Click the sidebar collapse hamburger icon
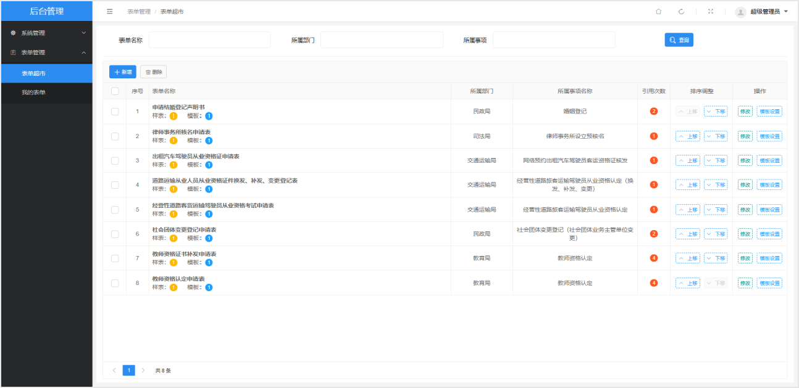This screenshot has height=388, width=799. (110, 12)
